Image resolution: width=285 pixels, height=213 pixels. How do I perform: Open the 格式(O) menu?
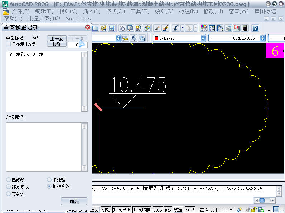(115, 11)
